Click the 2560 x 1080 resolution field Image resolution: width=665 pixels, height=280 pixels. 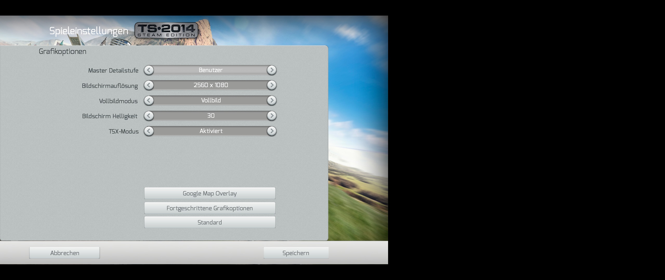pos(210,85)
